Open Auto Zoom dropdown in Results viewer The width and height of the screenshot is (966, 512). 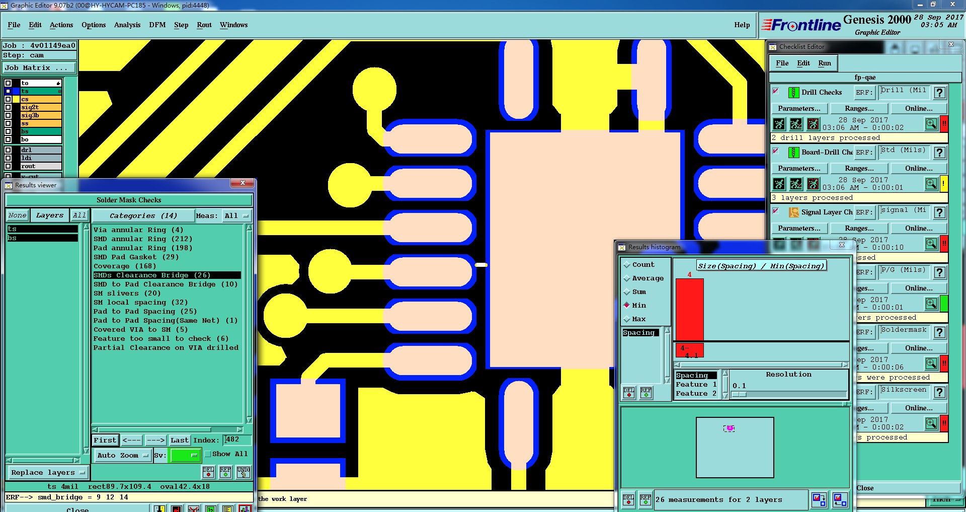click(123, 455)
